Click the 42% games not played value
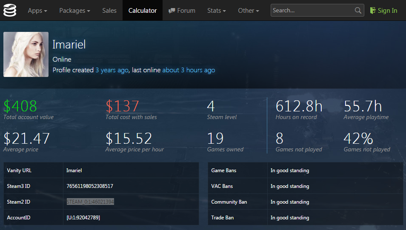 point(358,139)
